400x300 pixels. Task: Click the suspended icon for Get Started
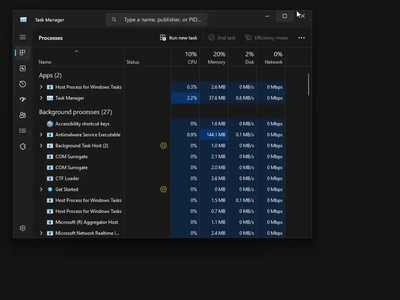[x=164, y=189]
